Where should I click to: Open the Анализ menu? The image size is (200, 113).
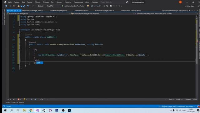click(x=59, y=2)
